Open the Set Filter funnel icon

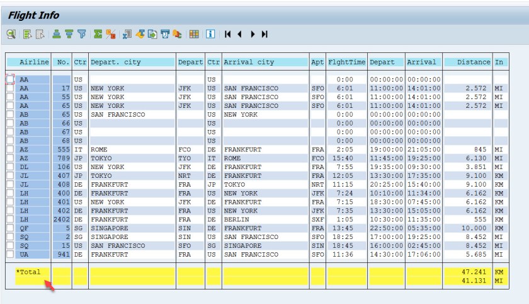click(82, 34)
